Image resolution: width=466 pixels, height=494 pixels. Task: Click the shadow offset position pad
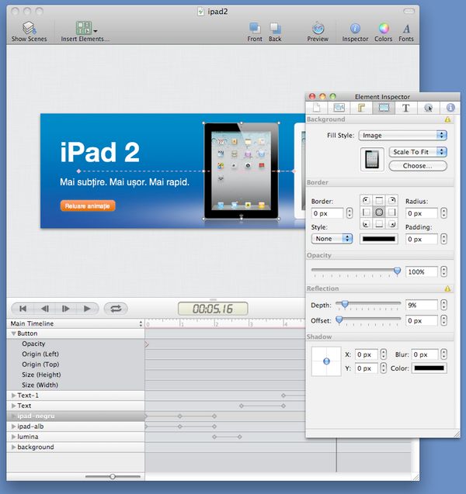(326, 361)
